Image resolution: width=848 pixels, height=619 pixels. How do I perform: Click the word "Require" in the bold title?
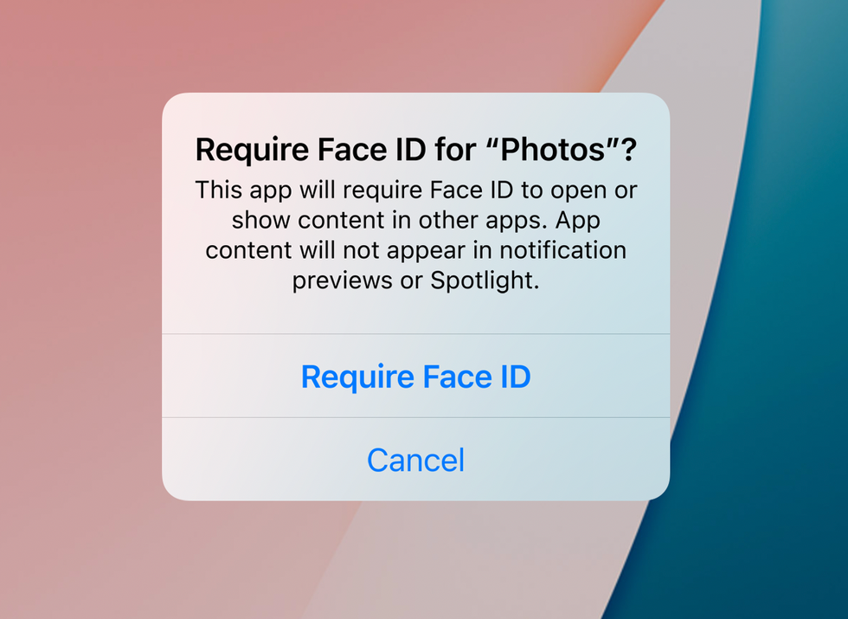point(253,151)
